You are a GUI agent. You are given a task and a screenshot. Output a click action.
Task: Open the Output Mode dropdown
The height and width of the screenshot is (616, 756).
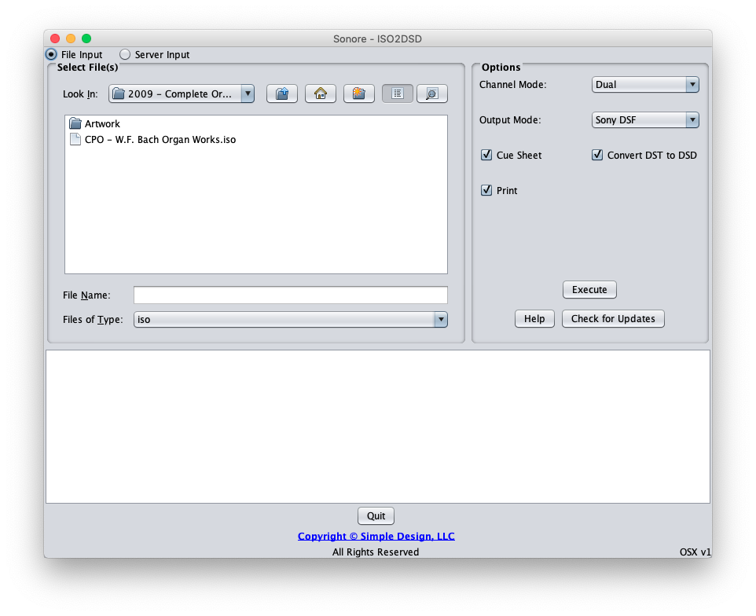click(645, 120)
